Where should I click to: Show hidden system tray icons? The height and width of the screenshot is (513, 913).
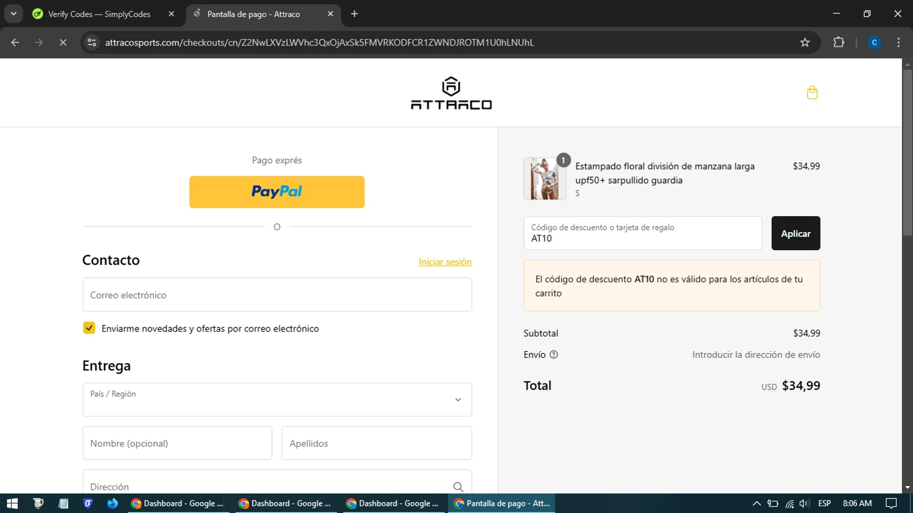[x=757, y=503]
